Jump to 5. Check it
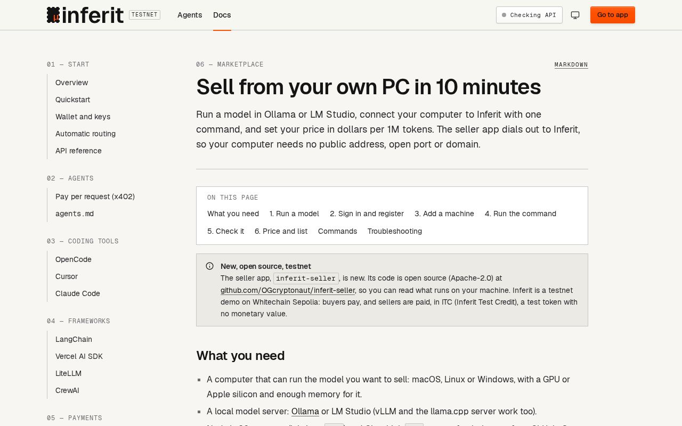 (226, 231)
